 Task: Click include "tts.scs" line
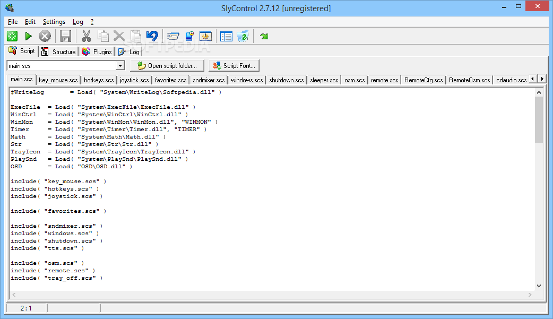tap(47, 248)
